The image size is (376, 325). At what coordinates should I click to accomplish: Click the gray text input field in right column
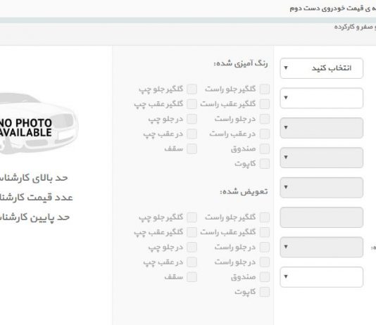(x=321, y=217)
